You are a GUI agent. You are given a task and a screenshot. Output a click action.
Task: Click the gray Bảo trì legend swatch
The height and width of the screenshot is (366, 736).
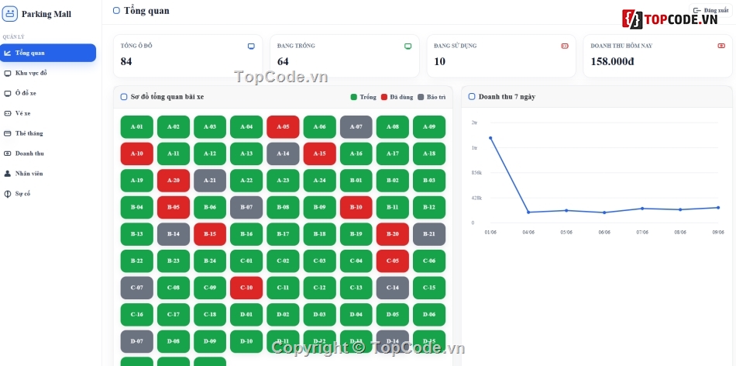coord(421,97)
